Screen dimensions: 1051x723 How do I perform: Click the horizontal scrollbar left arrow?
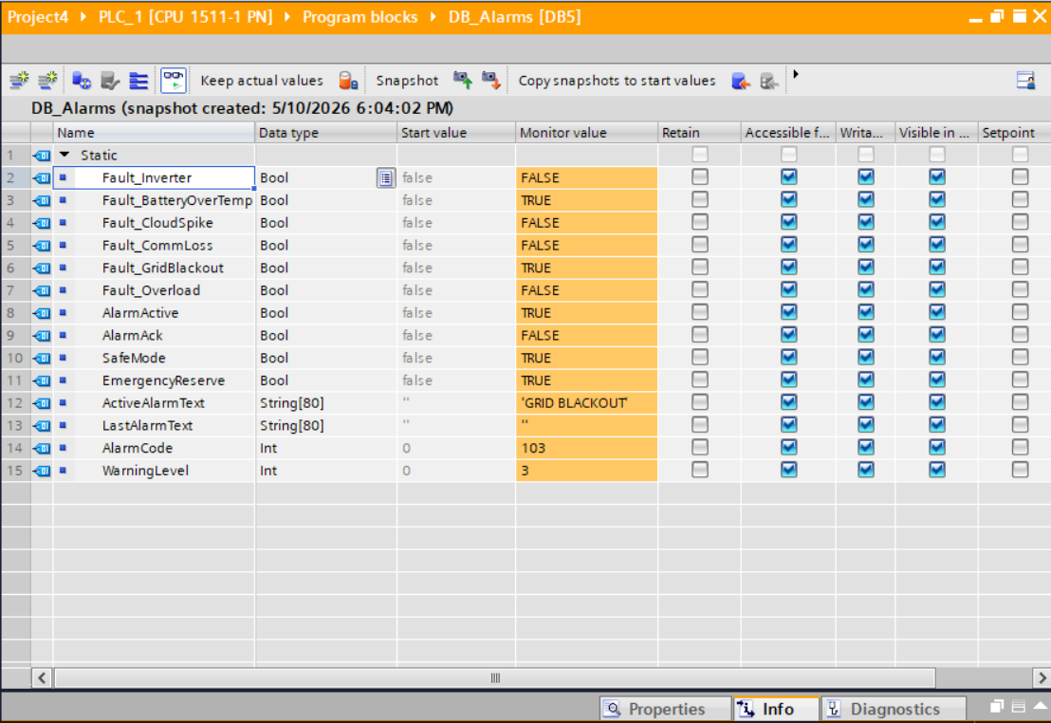42,677
